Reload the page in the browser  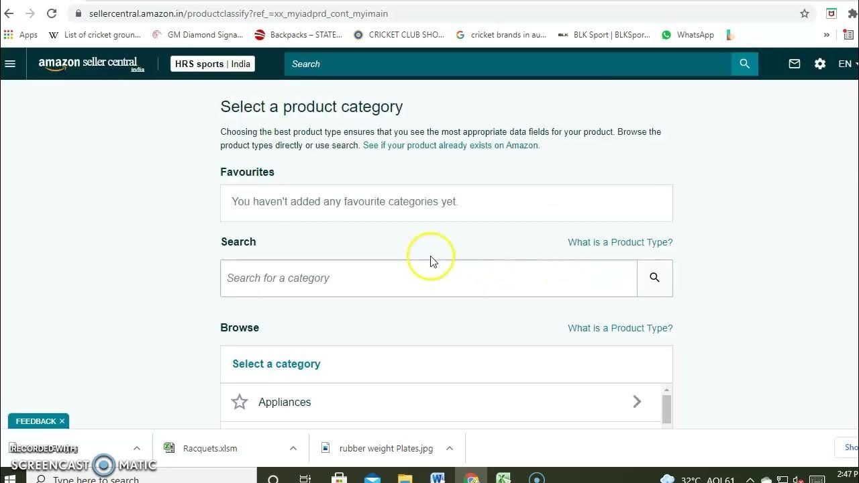52,13
